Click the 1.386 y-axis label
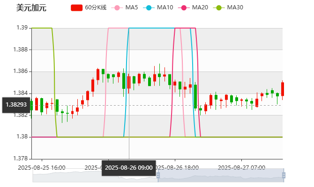Screen dimensions: 314x187 [20, 71]
